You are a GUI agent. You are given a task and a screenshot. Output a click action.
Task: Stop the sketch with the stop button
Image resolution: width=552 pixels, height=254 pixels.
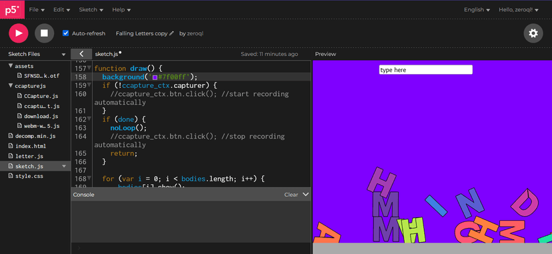(45, 33)
